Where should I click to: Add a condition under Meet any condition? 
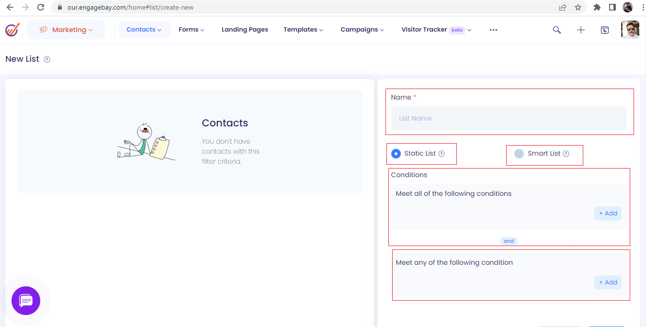(608, 282)
